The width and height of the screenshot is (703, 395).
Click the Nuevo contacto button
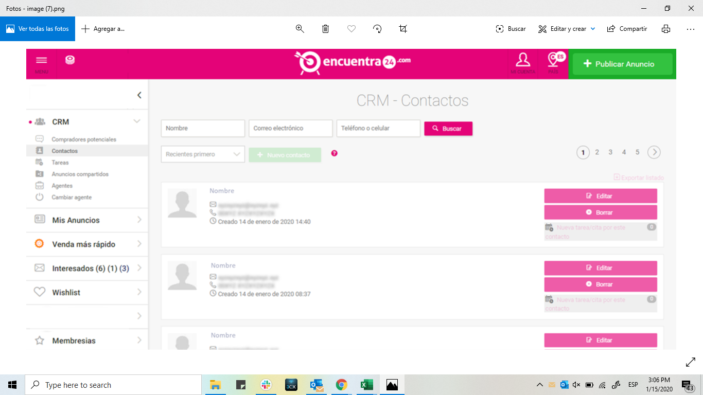coord(285,155)
